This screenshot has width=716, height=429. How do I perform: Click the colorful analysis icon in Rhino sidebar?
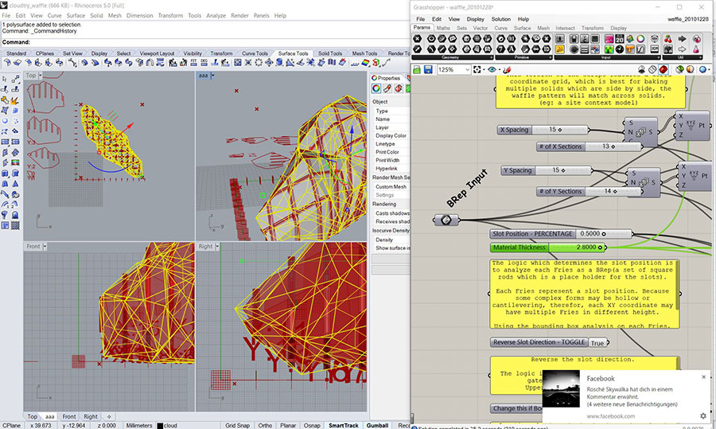click(15, 162)
